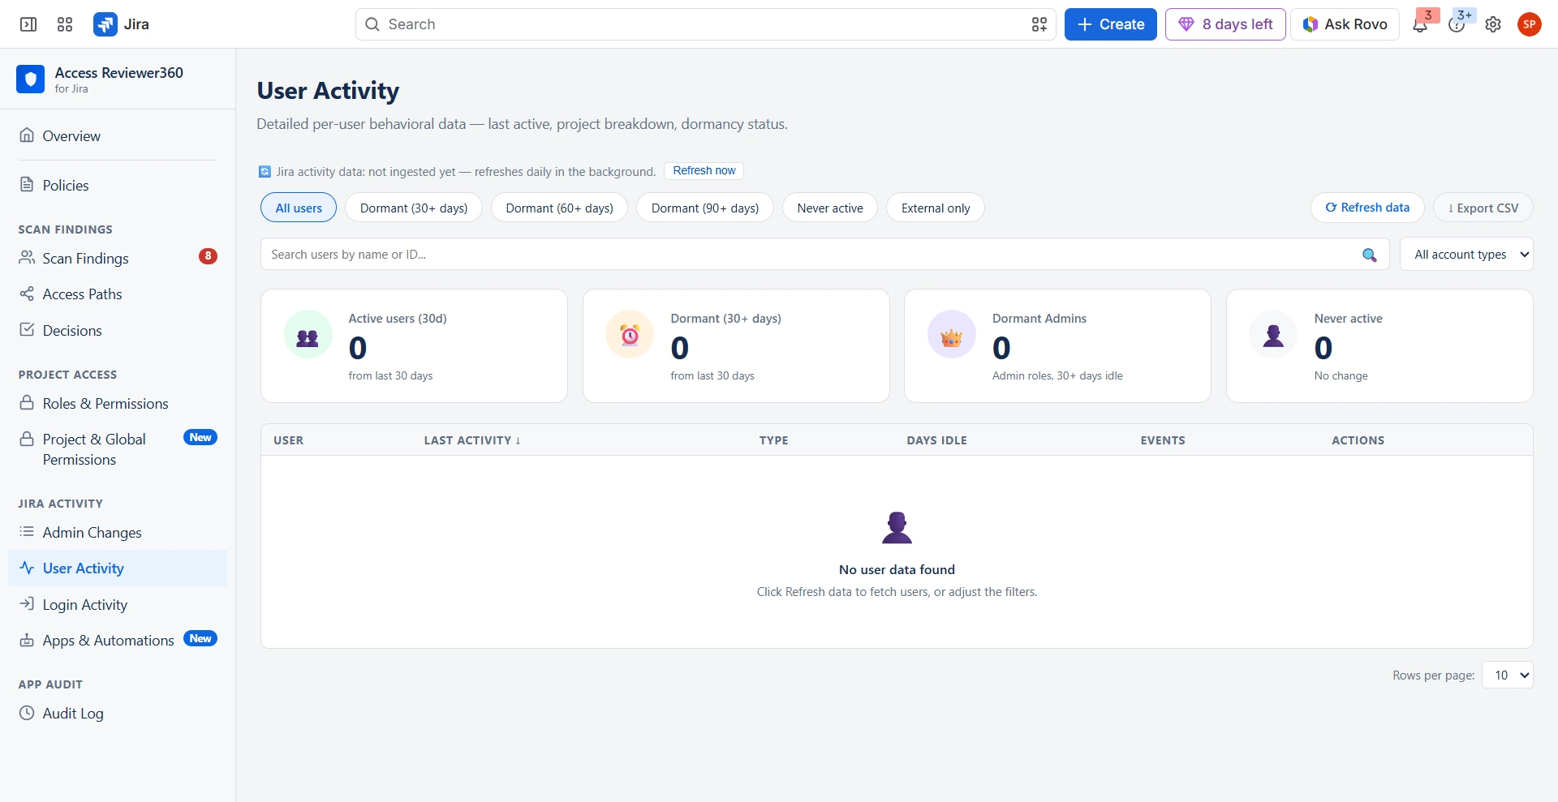Click the Jira activity data sync icon
Image resolution: width=1558 pixels, height=802 pixels.
coord(265,172)
